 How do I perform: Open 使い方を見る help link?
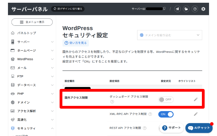[x=76, y=43]
